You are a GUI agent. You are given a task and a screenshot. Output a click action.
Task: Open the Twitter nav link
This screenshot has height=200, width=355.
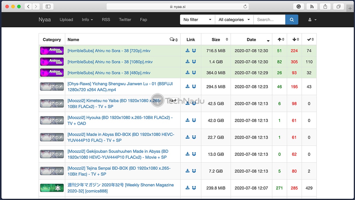(125, 20)
